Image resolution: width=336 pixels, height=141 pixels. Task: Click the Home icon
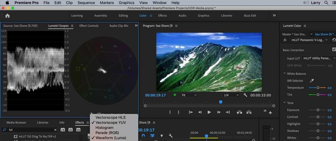pyautogui.click(x=7, y=16)
